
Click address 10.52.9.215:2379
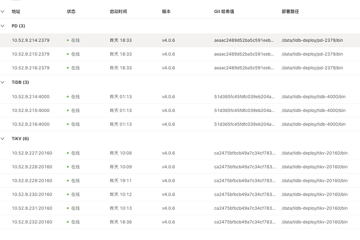point(31,54)
